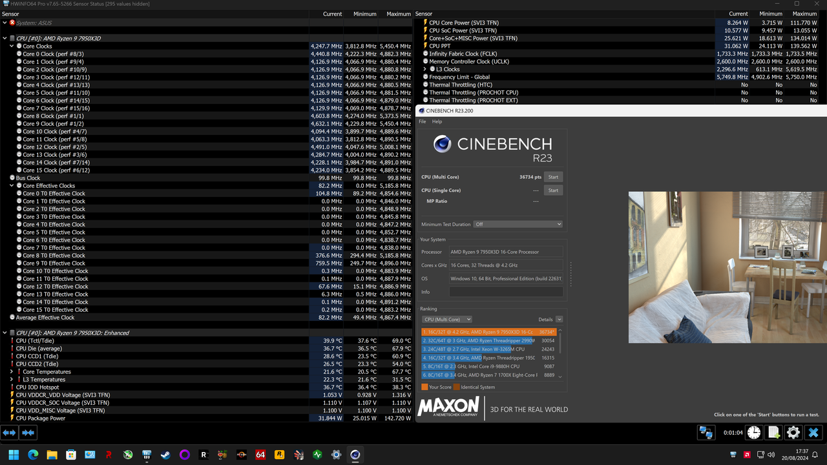
Task: Expand the Core Temperatures row
Action: pos(12,371)
